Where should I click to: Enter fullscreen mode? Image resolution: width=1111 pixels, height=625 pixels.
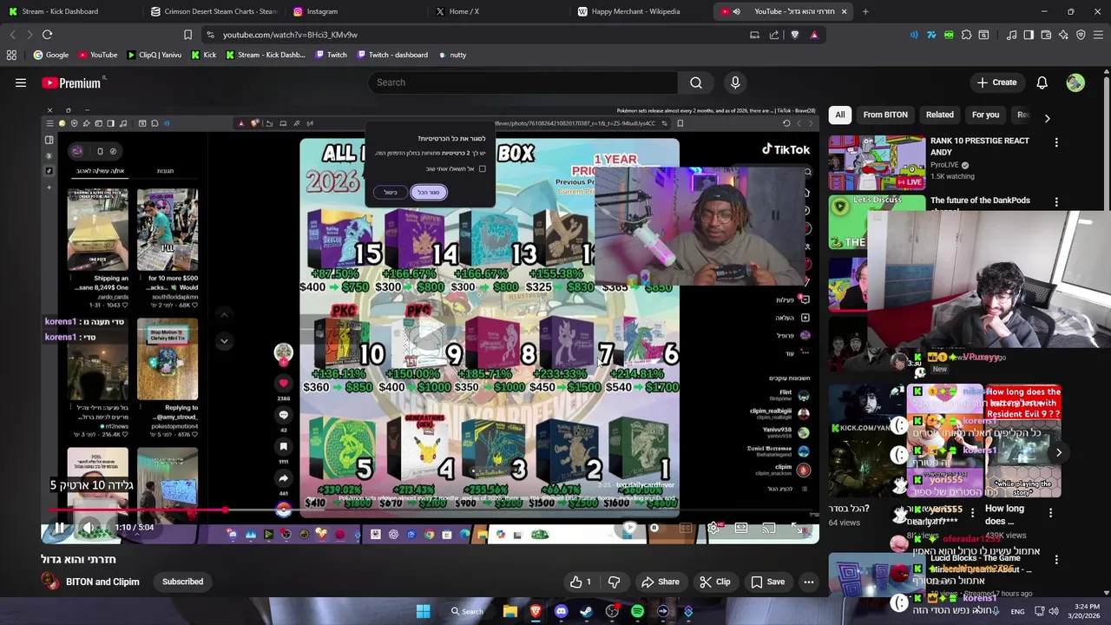tap(797, 528)
